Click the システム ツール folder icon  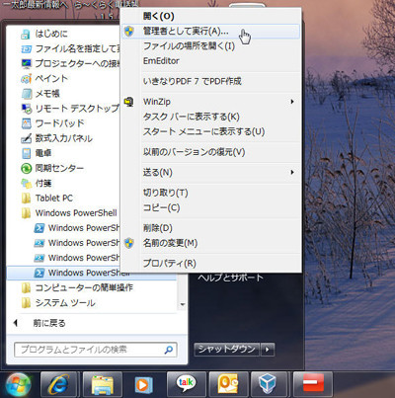[26, 303]
